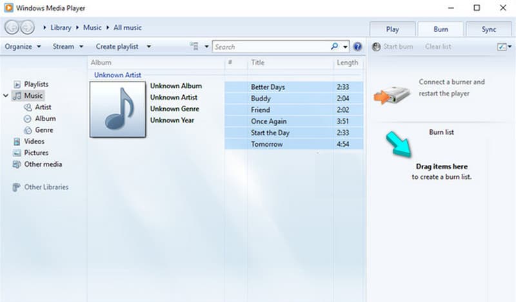Expand the Create playlist dropdown arrow
Screen dimensions: 516x302
[x=149, y=46]
